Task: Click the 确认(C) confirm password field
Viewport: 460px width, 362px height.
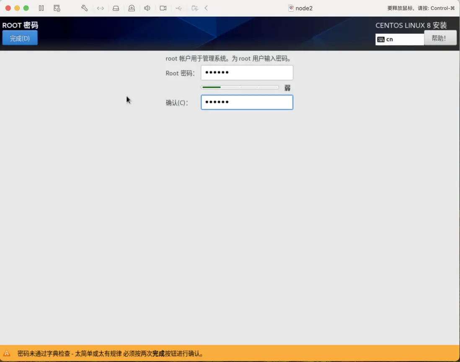Action: [x=247, y=102]
